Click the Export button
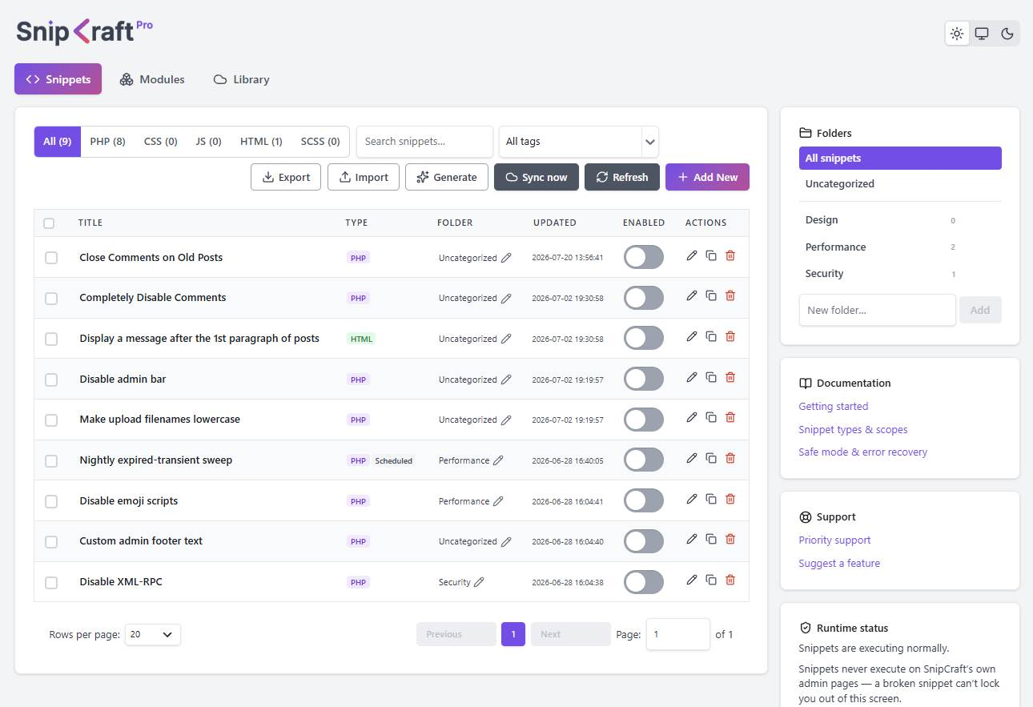Screen dimensions: 1033x707 coord(286,177)
